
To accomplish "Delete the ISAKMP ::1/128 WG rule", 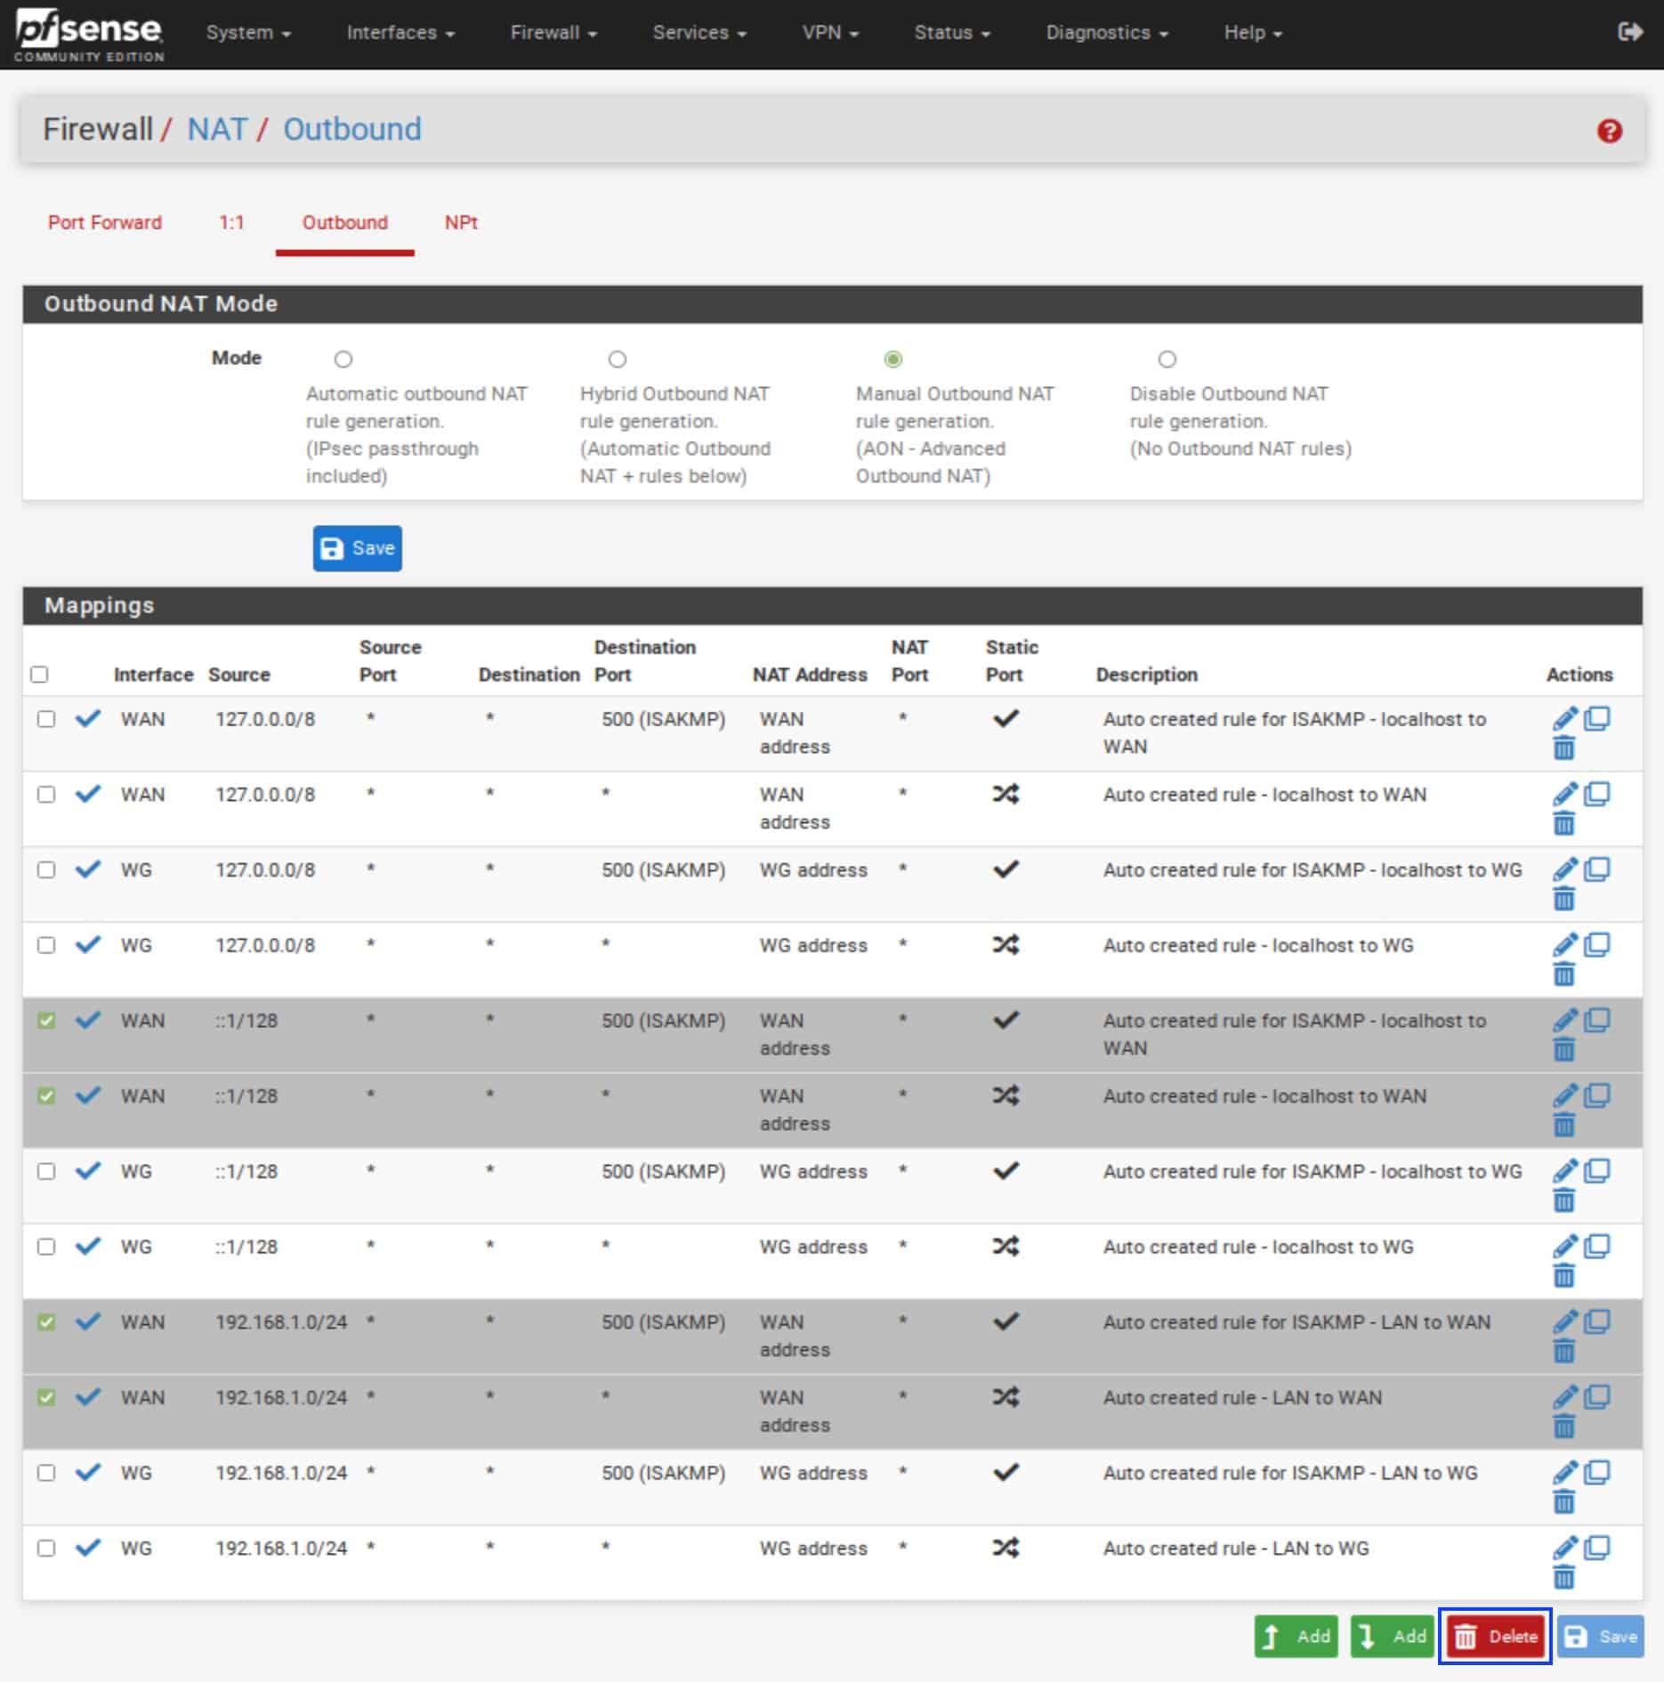I will (x=1563, y=1201).
